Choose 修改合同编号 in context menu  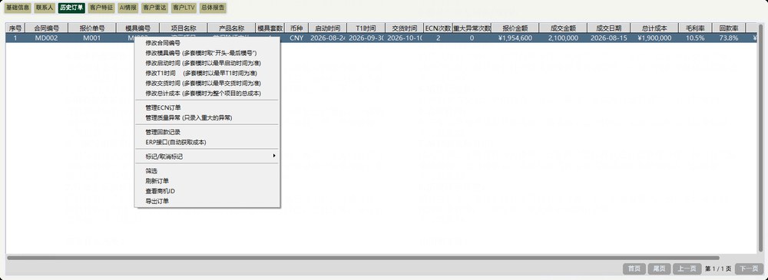tap(207, 43)
